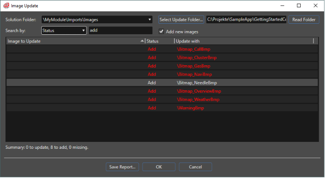Click the Save Report button
The height and width of the screenshot is (178, 325).
coord(122,167)
